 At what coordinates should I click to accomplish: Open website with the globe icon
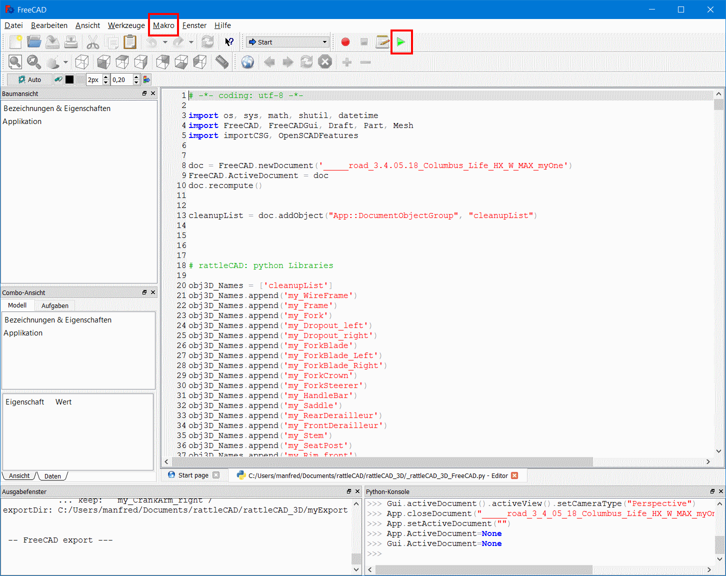(x=248, y=62)
